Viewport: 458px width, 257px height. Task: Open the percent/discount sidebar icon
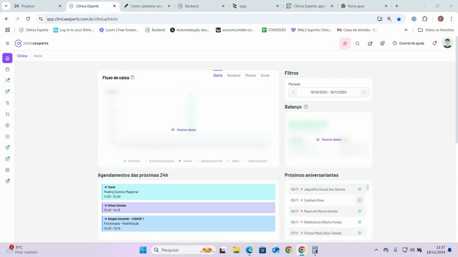(8, 136)
